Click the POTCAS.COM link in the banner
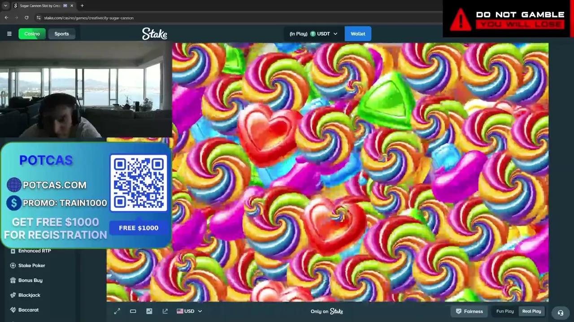 pos(55,185)
